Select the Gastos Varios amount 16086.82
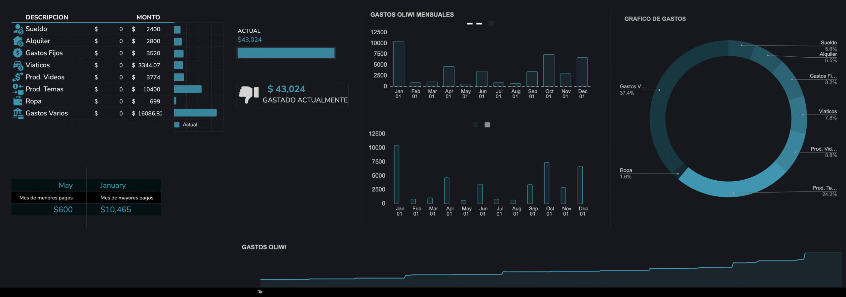Screen dimensions: 846x297 pyautogui.click(x=150, y=113)
